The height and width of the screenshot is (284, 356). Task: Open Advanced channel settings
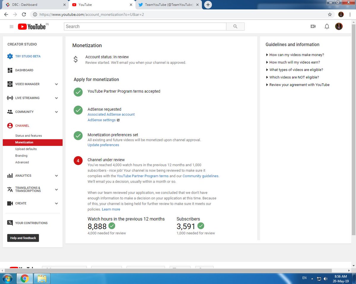22,162
